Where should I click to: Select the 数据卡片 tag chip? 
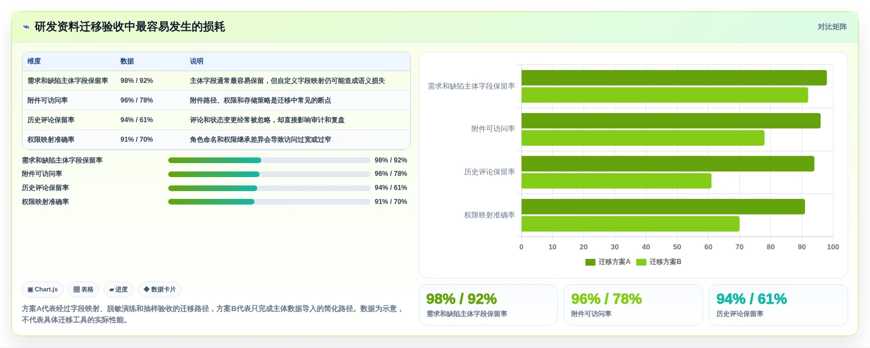point(160,290)
